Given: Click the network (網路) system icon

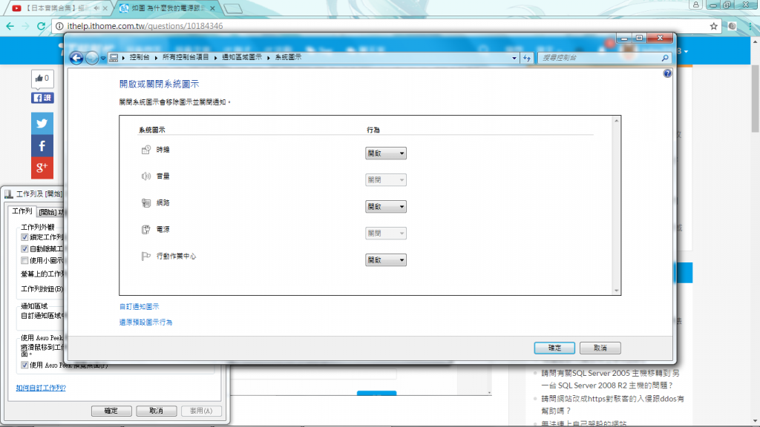Looking at the screenshot, I should [146, 203].
